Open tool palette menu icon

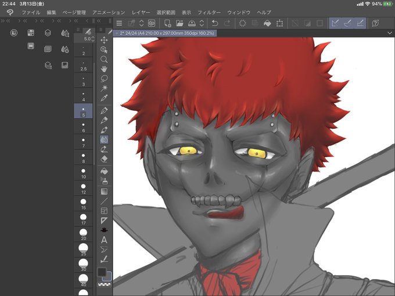(100, 30)
